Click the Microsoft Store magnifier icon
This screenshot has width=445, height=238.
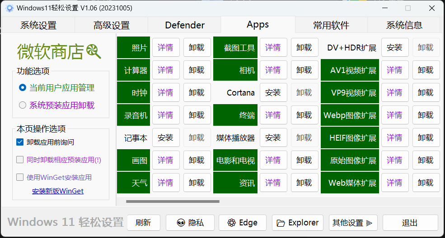point(94,52)
